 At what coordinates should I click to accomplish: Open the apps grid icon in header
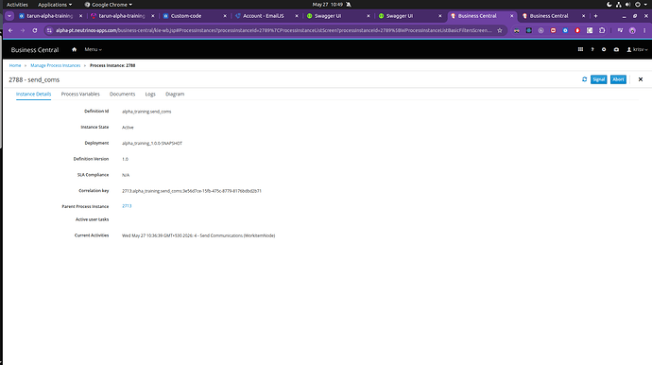[580, 49]
